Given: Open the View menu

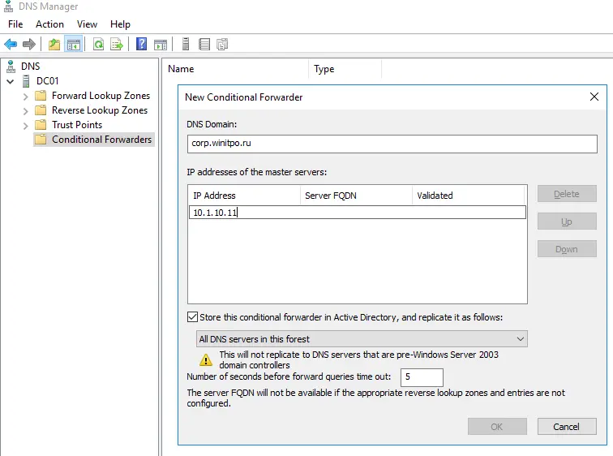Looking at the screenshot, I should click(x=87, y=24).
